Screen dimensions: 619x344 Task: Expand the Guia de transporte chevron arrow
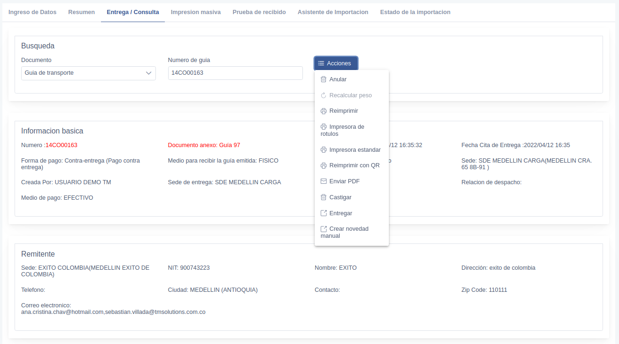pos(149,73)
